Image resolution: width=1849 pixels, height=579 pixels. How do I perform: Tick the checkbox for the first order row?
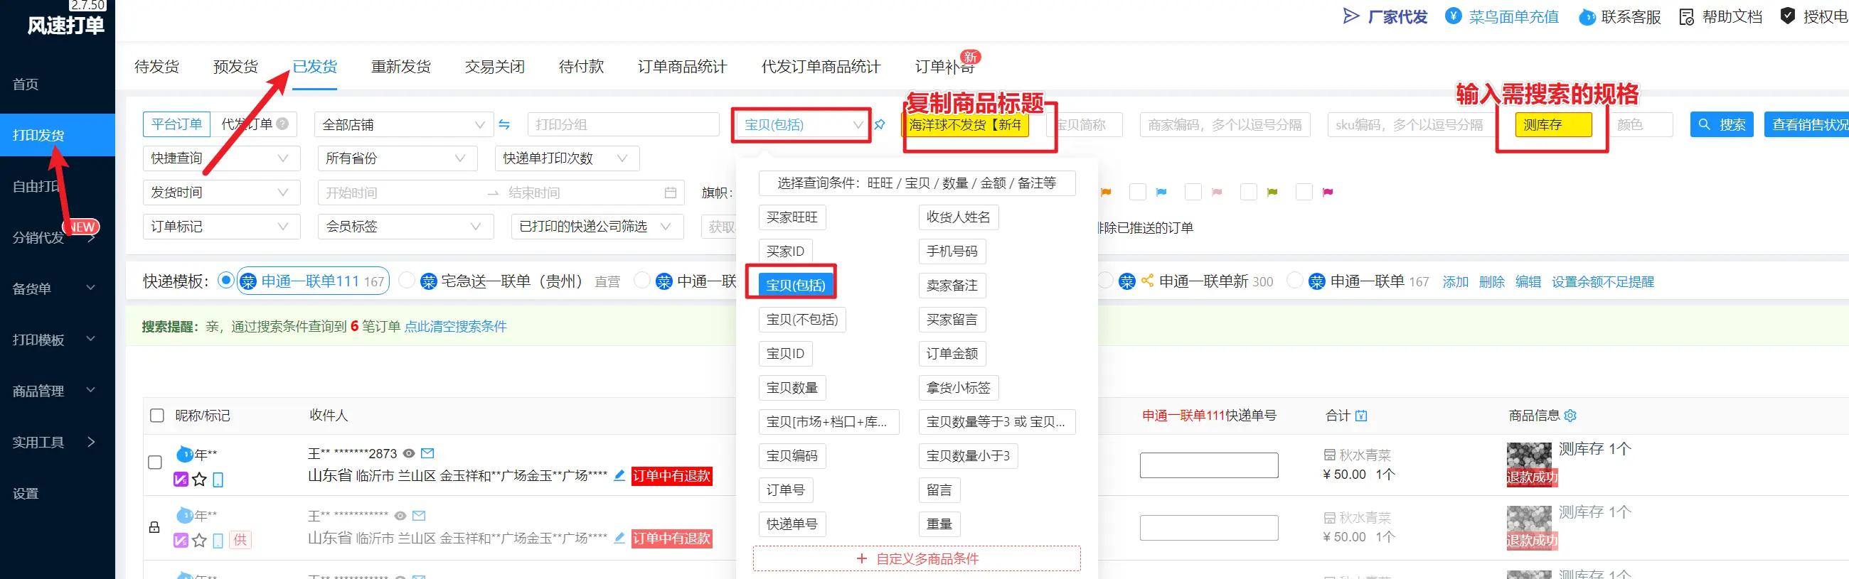pyautogui.click(x=154, y=462)
